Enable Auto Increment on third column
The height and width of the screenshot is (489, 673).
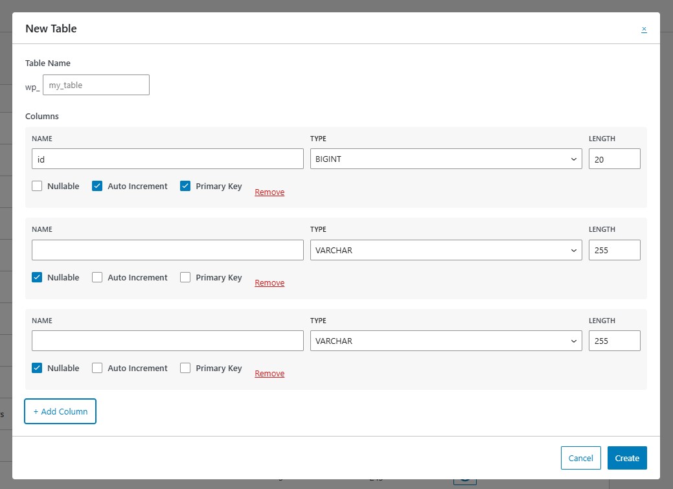(x=97, y=368)
